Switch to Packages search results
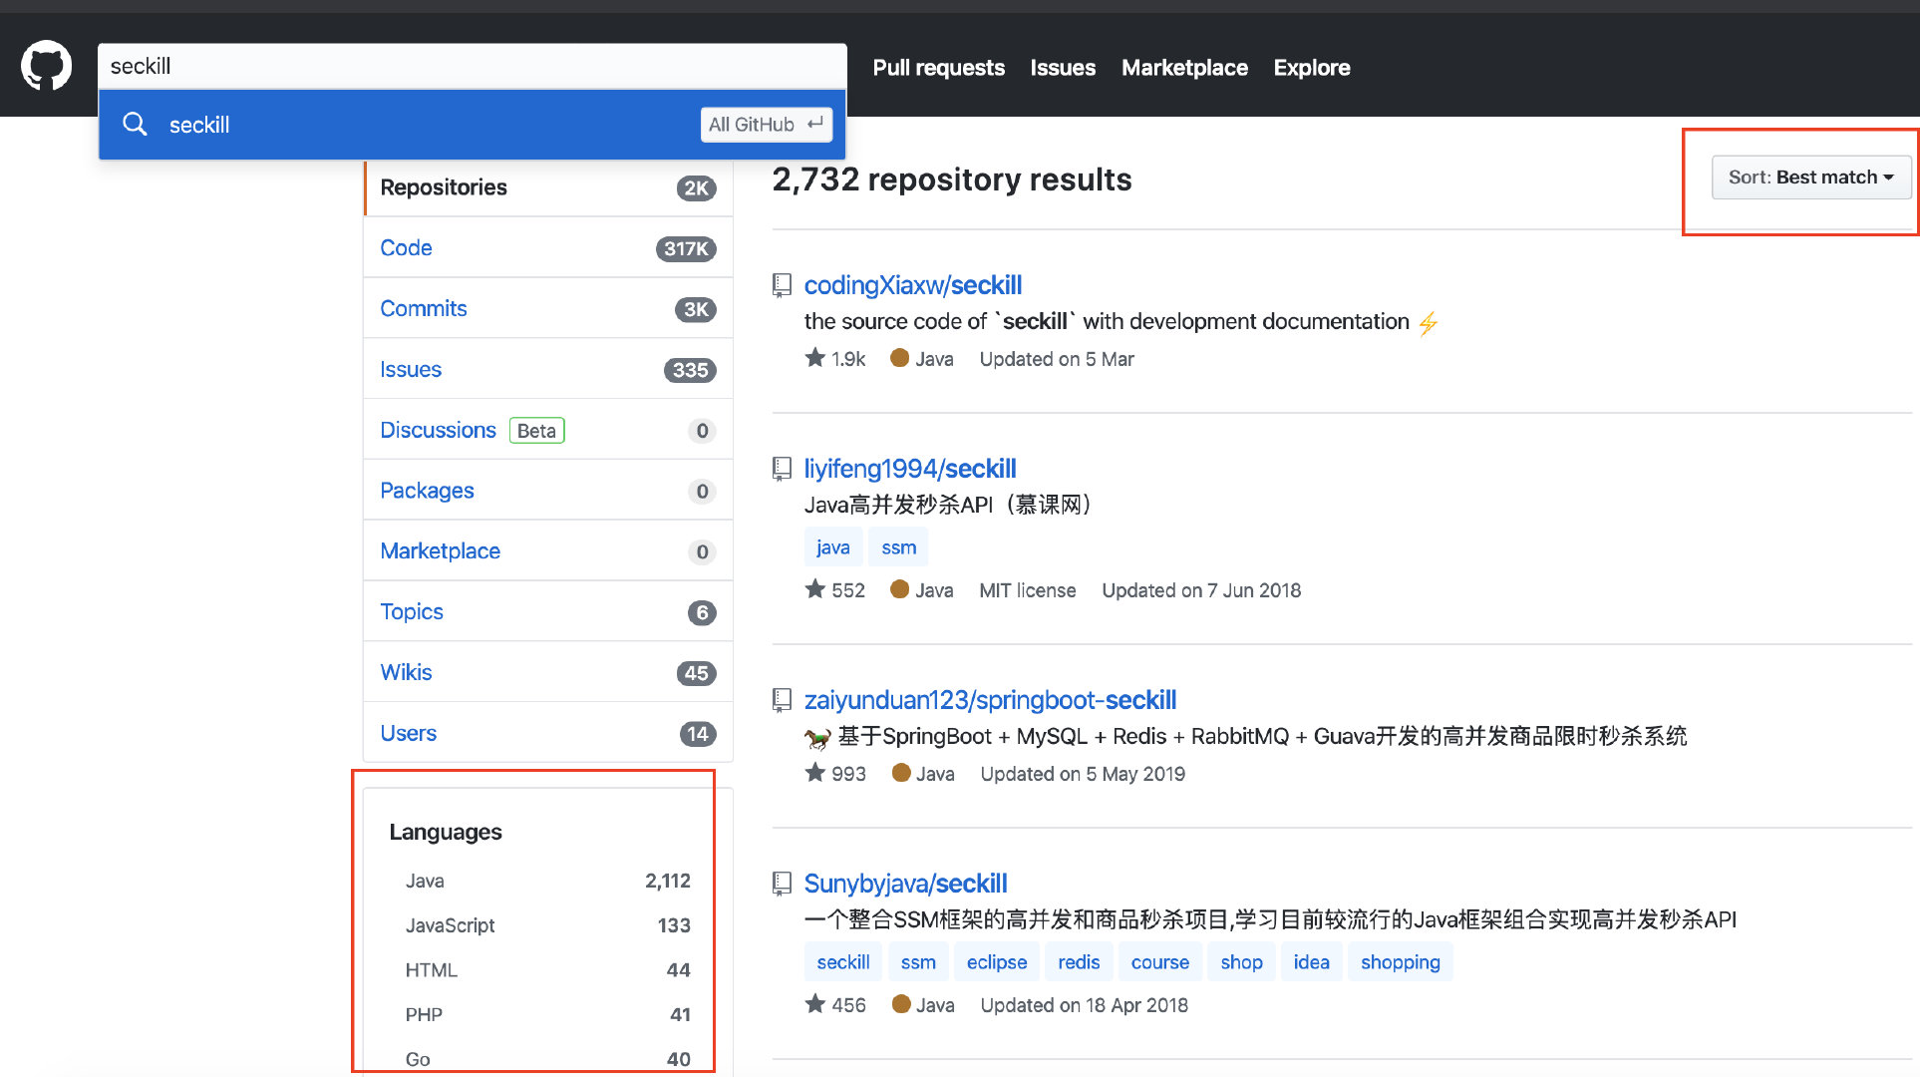Viewport: 1920px width, 1077px height. 548,491
